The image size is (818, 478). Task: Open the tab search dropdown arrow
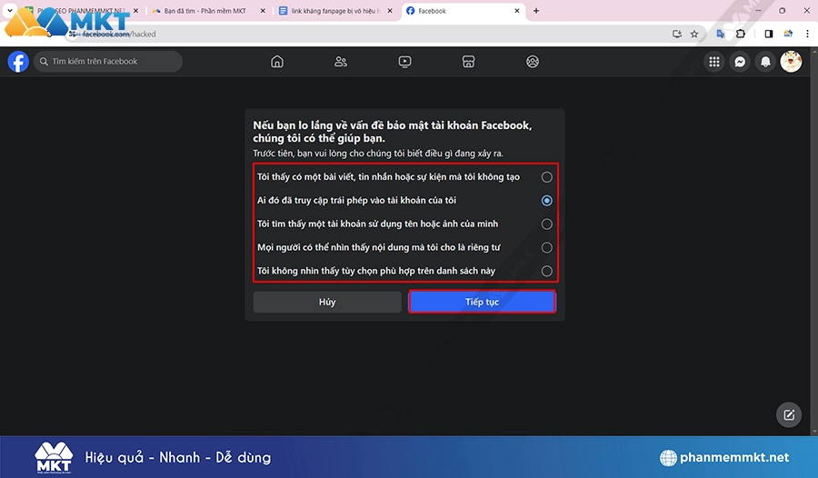[x=9, y=10]
